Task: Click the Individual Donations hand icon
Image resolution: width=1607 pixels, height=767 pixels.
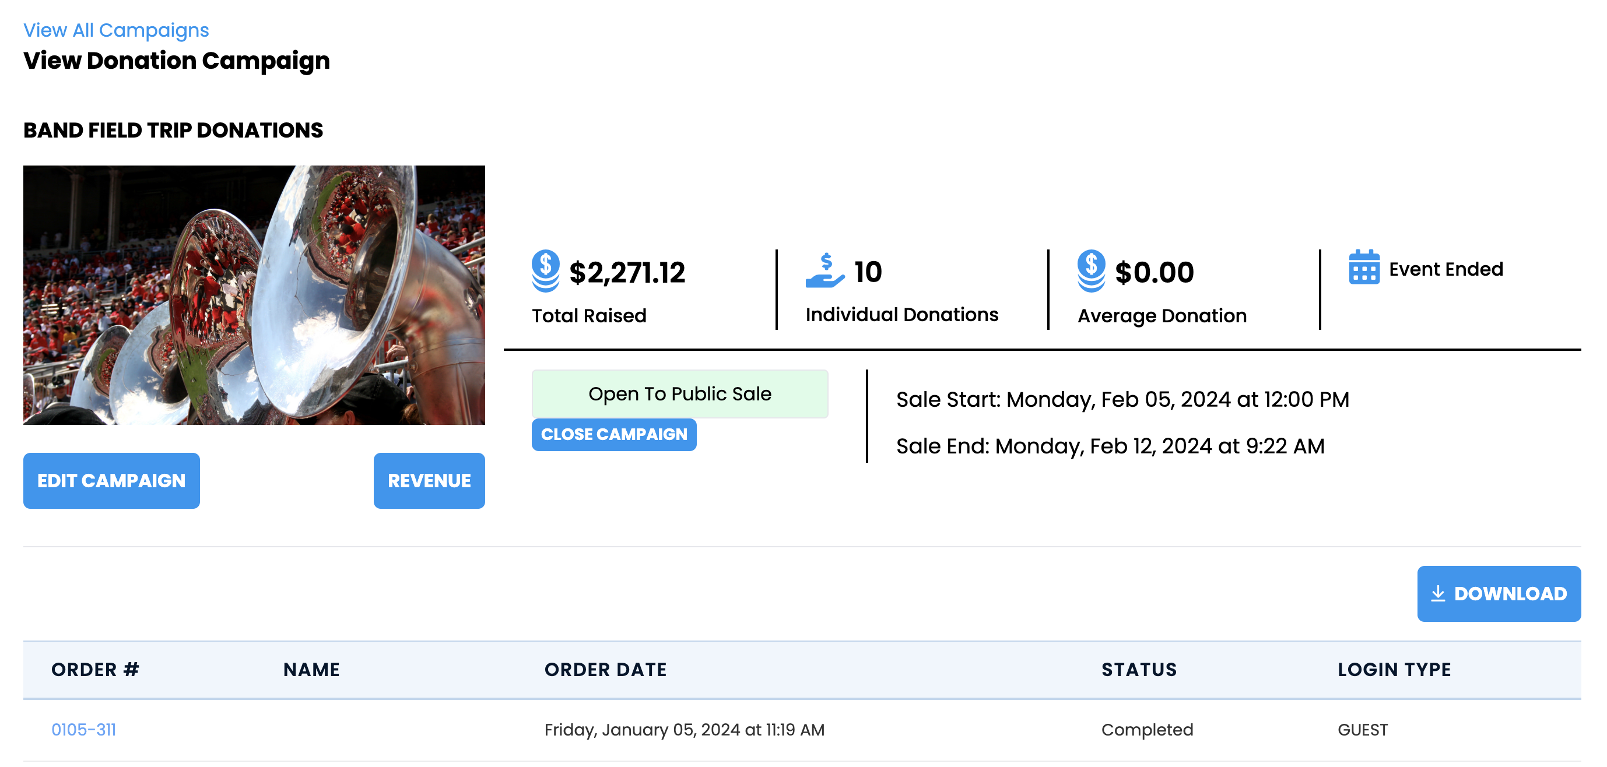Action: click(x=824, y=270)
